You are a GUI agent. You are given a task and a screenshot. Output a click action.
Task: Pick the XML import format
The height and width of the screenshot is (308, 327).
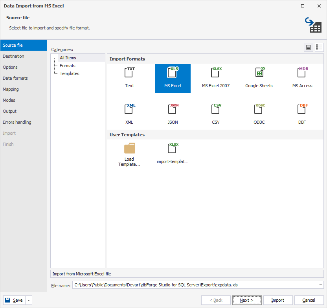pyautogui.click(x=130, y=114)
